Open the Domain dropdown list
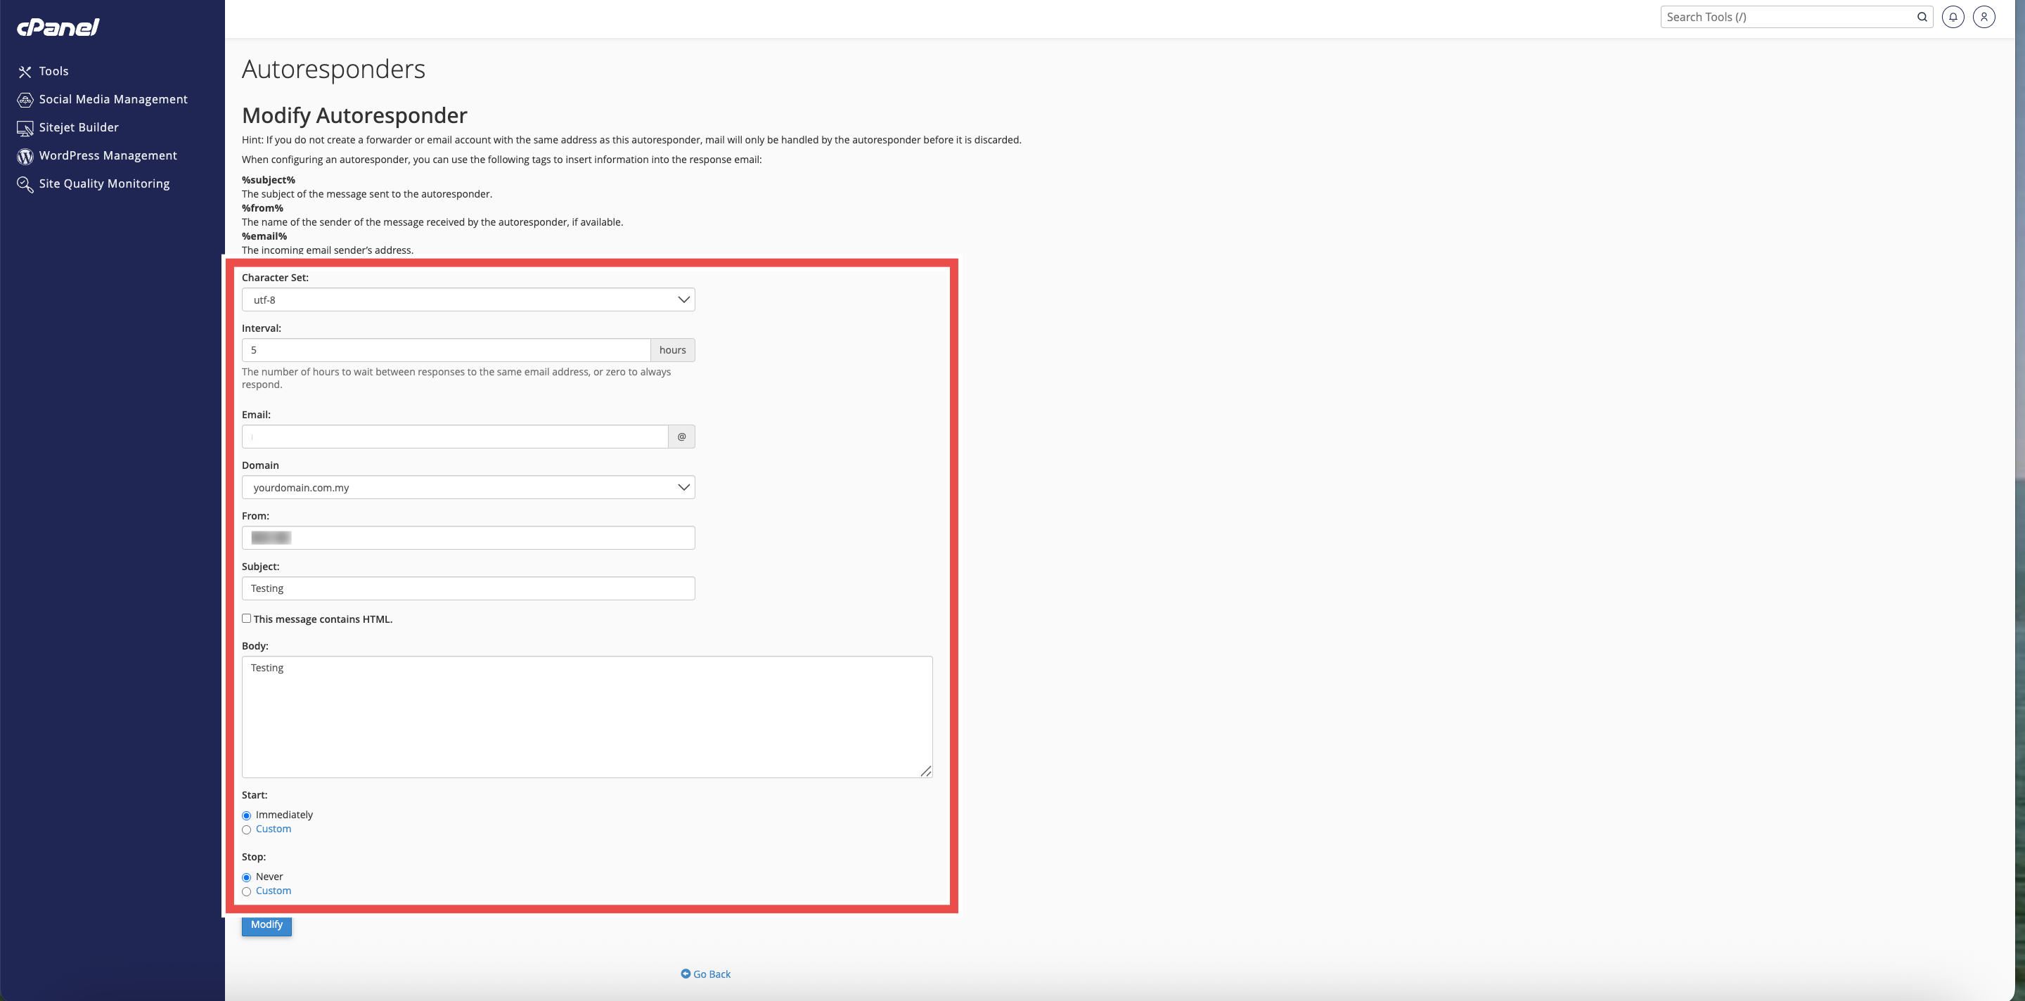 click(x=468, y=487)
